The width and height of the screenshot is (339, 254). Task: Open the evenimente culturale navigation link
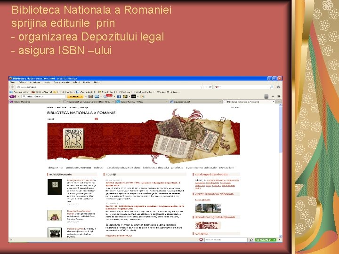(x=201, y=168)
